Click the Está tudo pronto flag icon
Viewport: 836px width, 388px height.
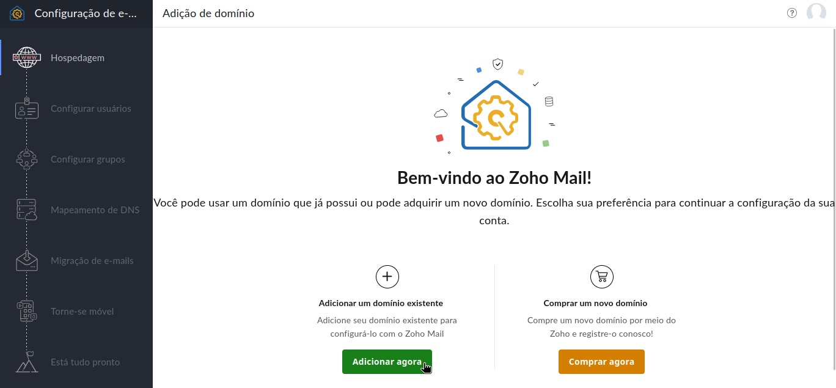tap(27, 362)
